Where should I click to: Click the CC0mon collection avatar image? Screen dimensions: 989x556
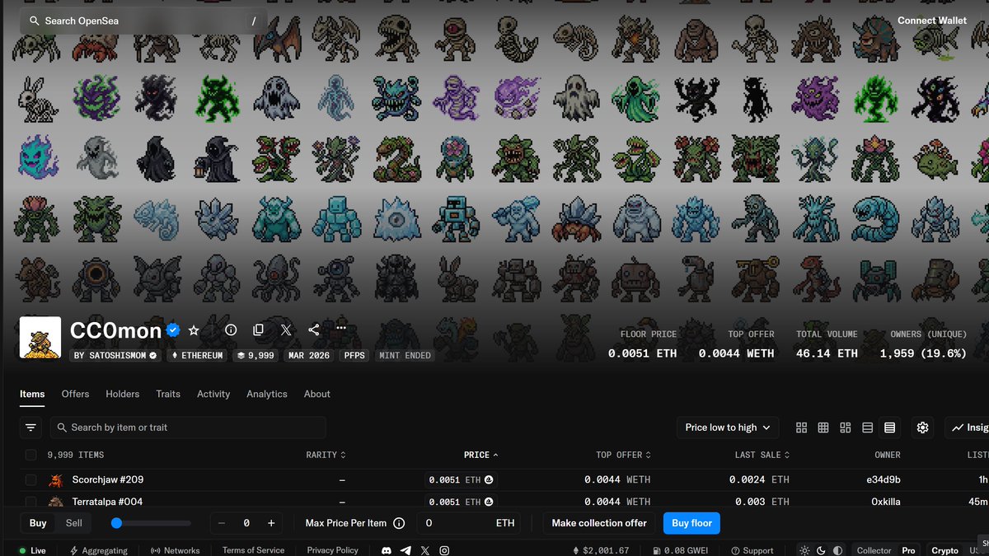click(x=40, y=338)
